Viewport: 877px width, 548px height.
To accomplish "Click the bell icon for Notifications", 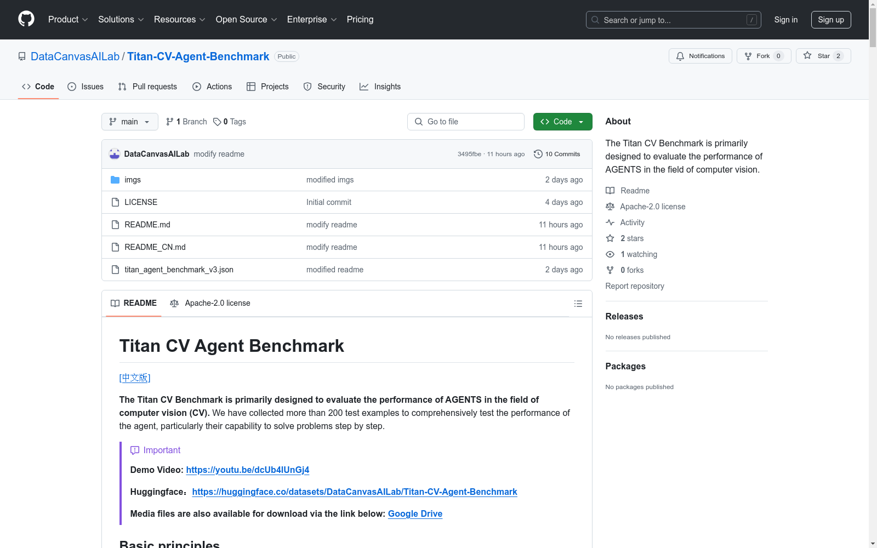I will pos(680,56).
